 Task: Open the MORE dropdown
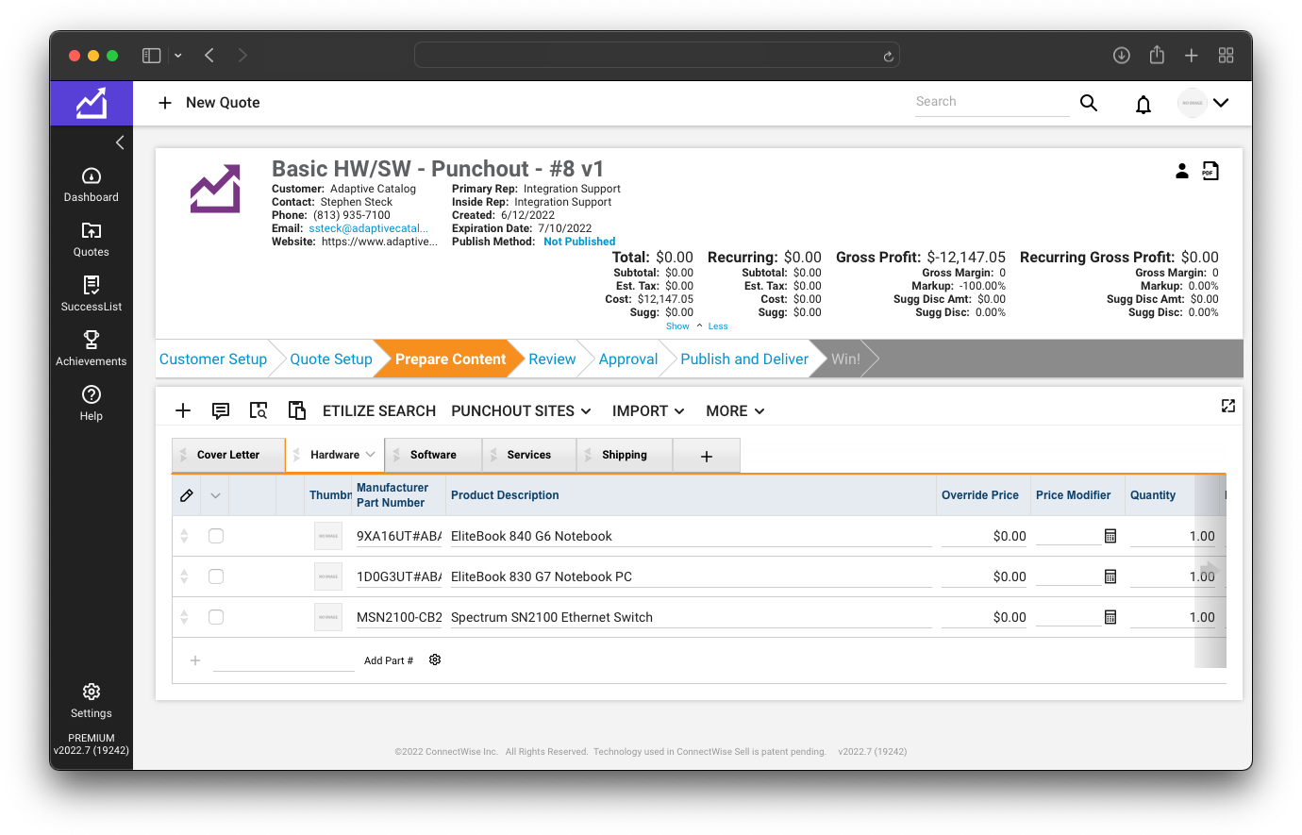(735, 411)
